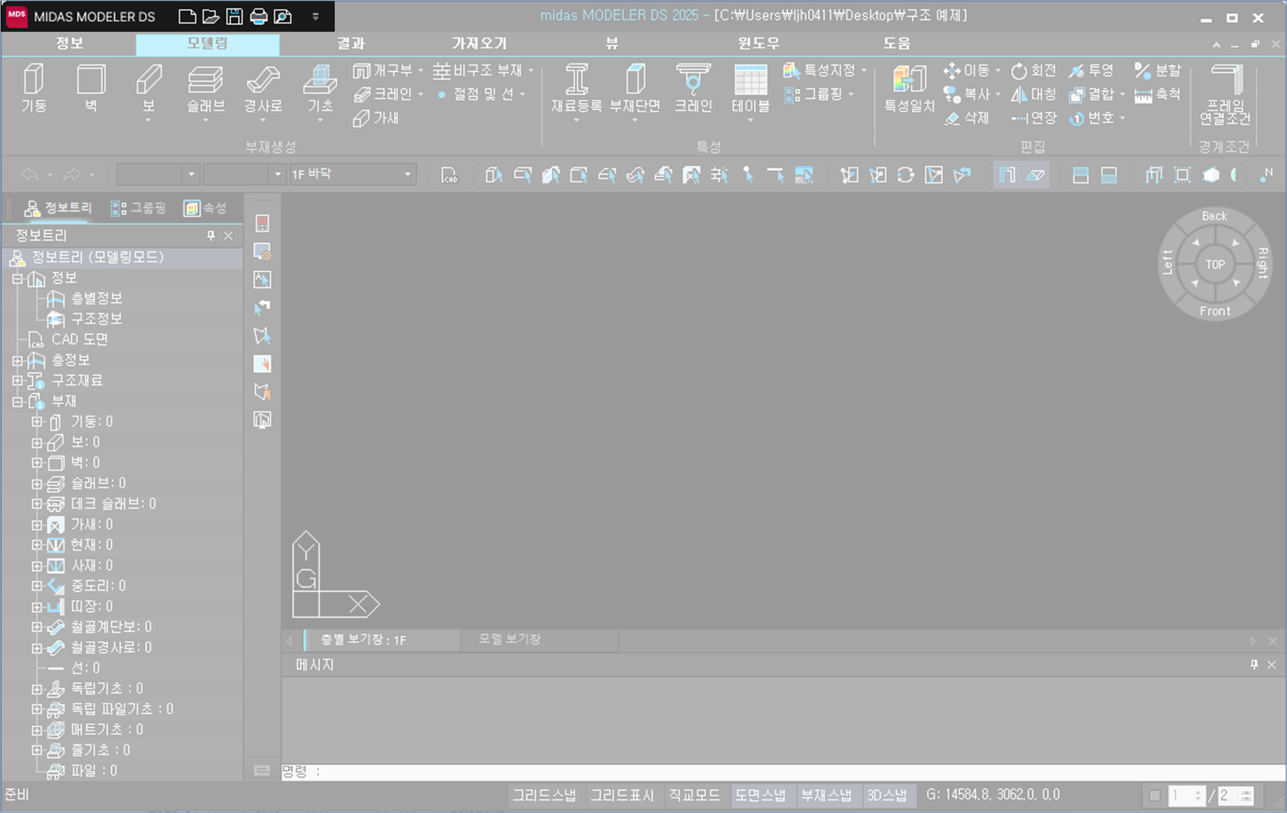
Task: Click the 삭제 delete tool
Action: pos(967,118)
